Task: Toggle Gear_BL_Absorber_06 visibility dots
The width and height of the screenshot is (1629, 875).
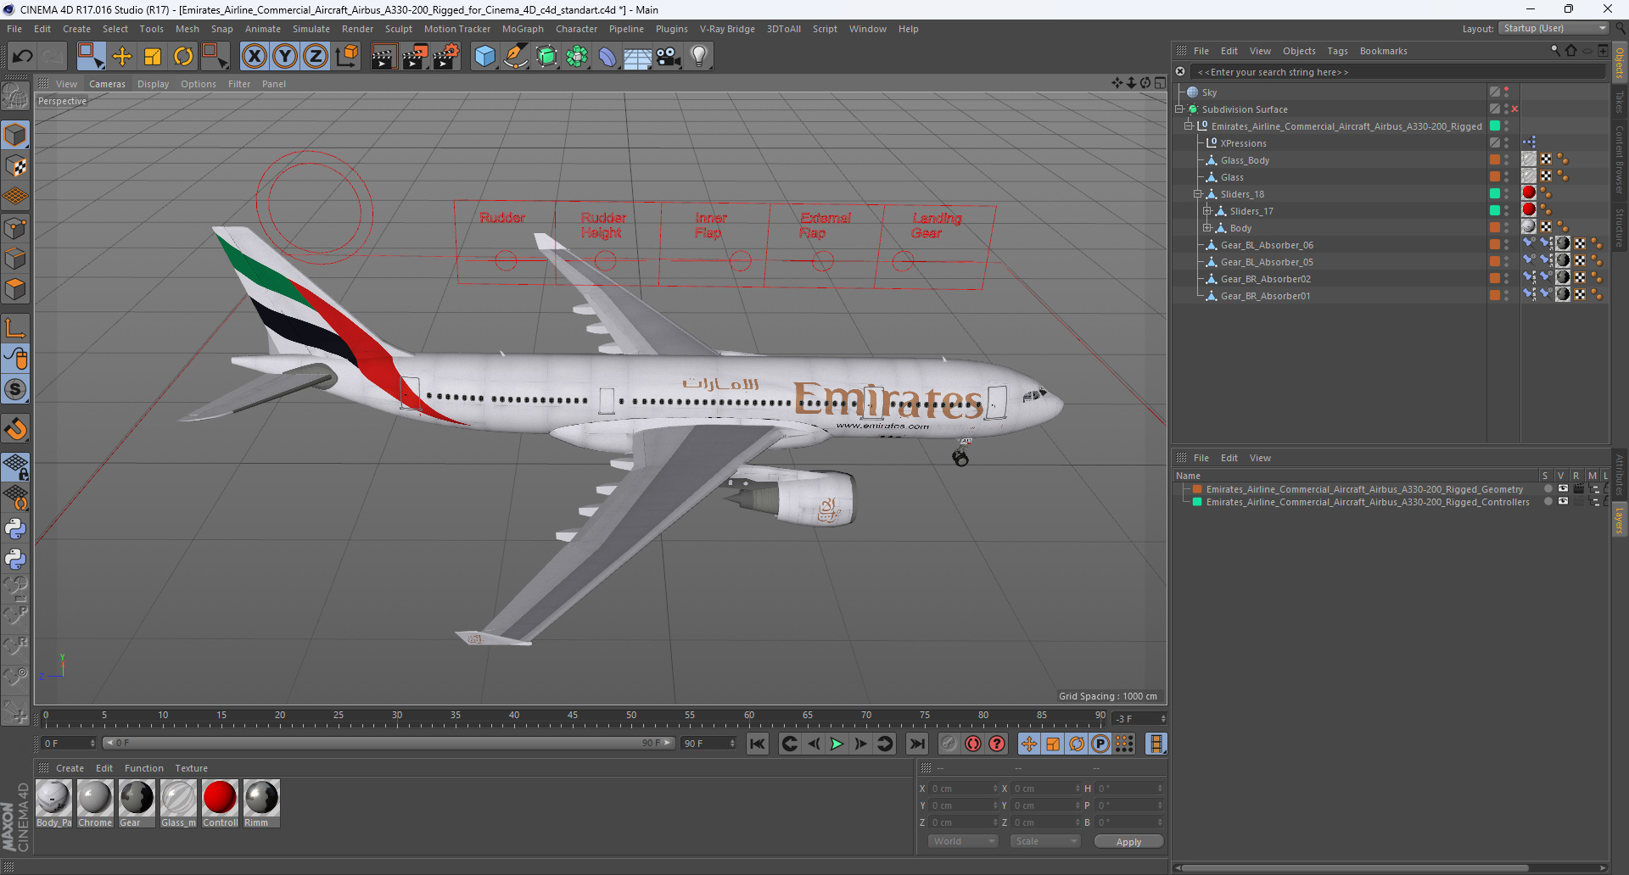Action: [1507, 245]
